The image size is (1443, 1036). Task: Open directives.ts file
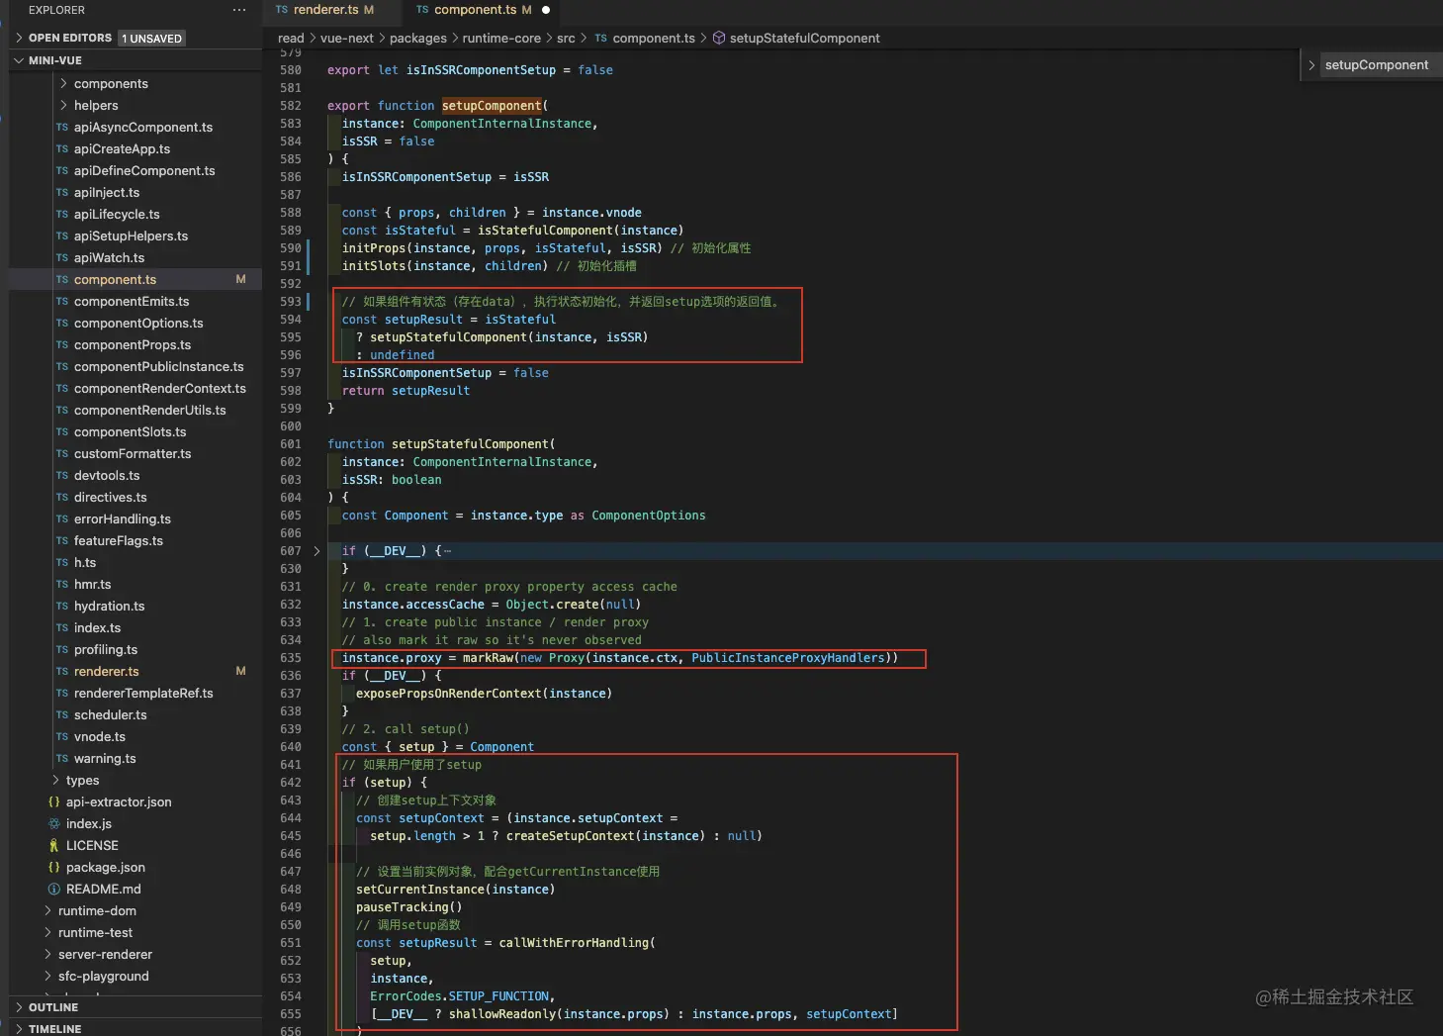click(x=111, y=498)
